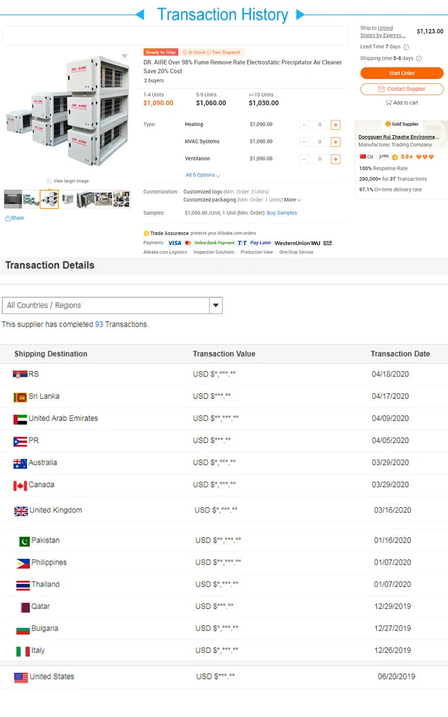Viewport: 448px width, 717px height.
Task: Open All Countries / Regions dropdown
Action: pos(216,305)
